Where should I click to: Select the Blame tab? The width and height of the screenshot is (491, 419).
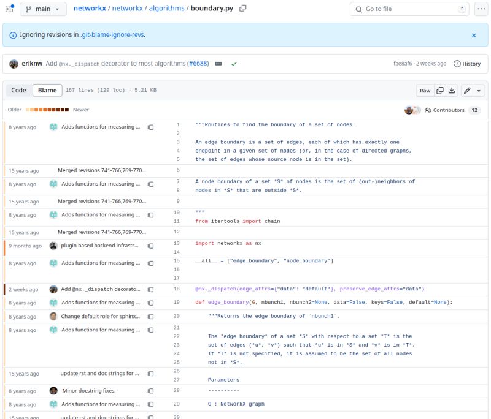[x=47, y=90]
